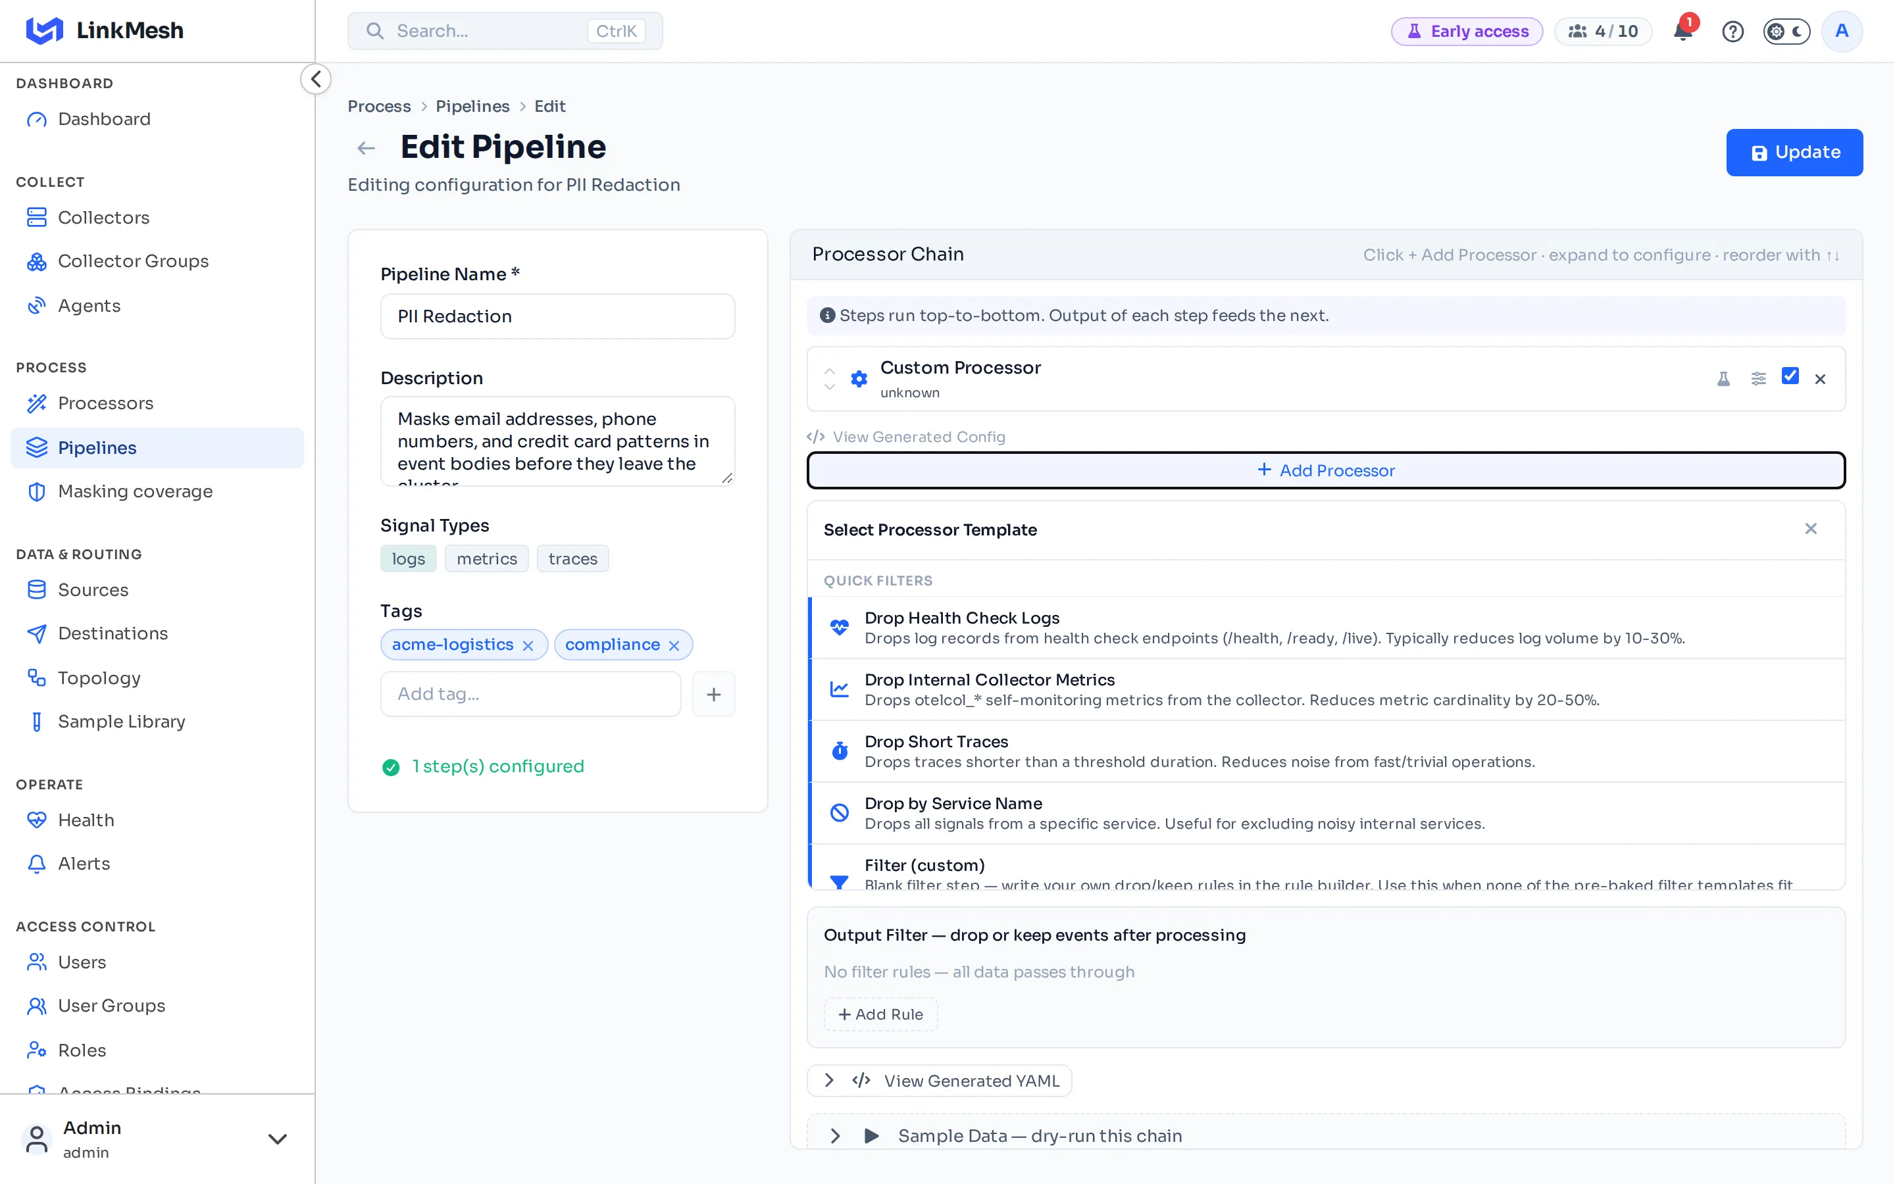Open Health page
1895x1184 pixels.
click(157, 820)
